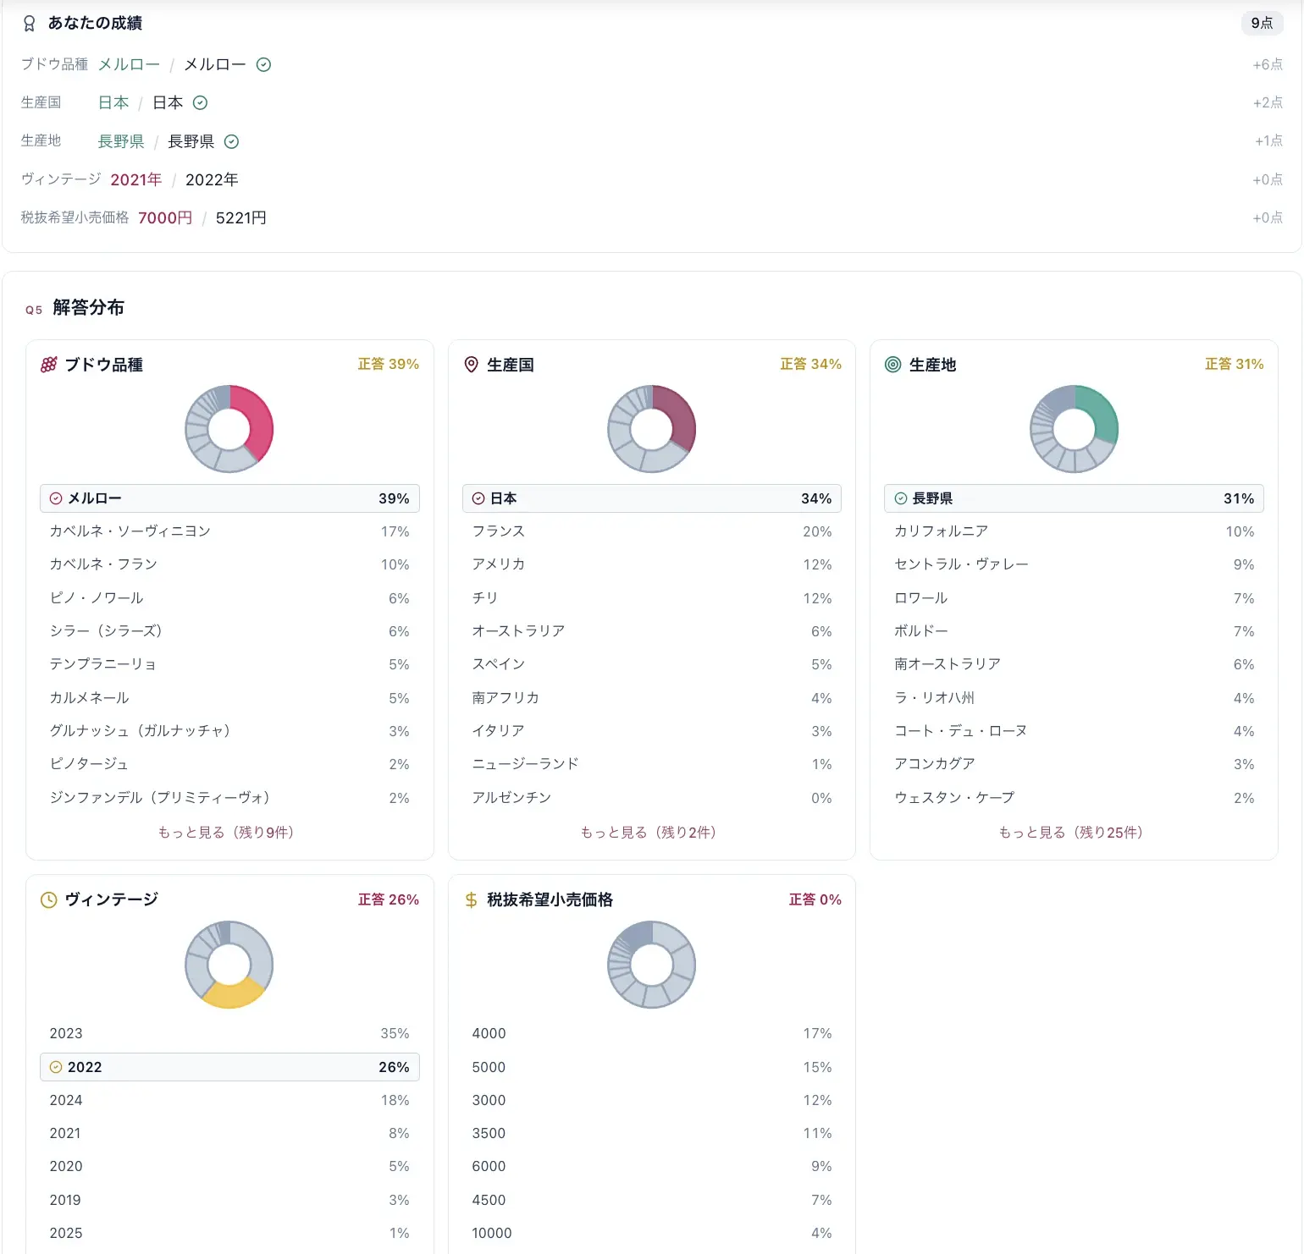This screenshot has width=1304, height=1254.
Task: Select the 2023 35% vintage row
Action: tap(229, 1033)
